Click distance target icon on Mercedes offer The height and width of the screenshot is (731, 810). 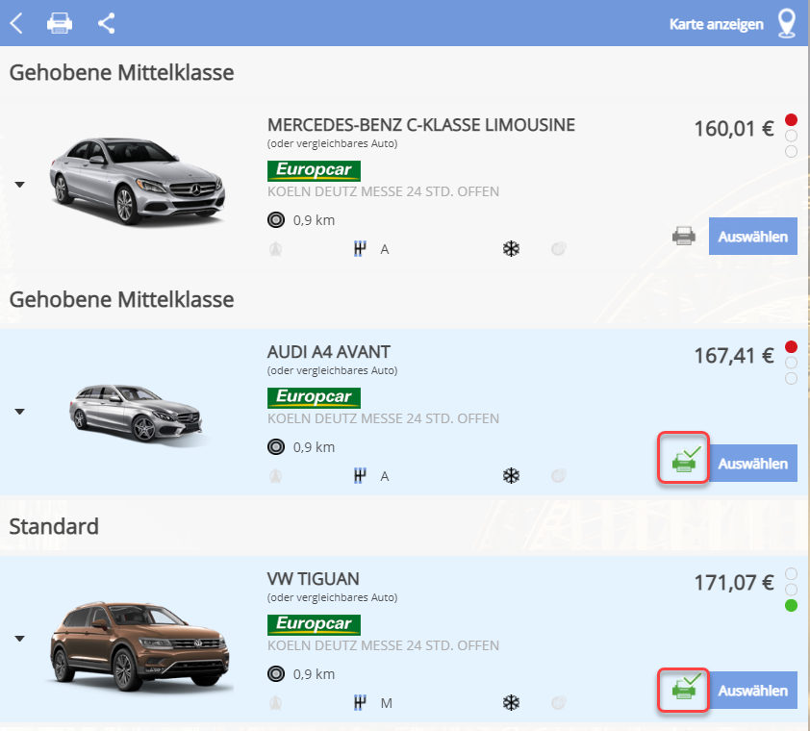pos(276,220)
